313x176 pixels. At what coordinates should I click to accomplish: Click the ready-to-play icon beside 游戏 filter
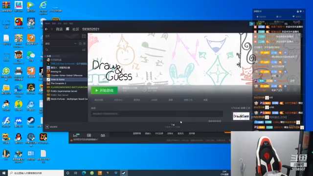tap(84, 44)
